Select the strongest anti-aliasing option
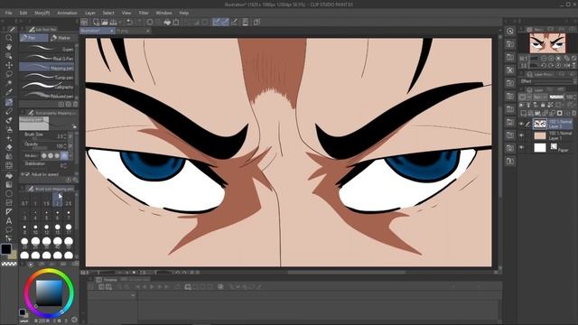This screenshot has width=578, height=325. pos(64,156)
